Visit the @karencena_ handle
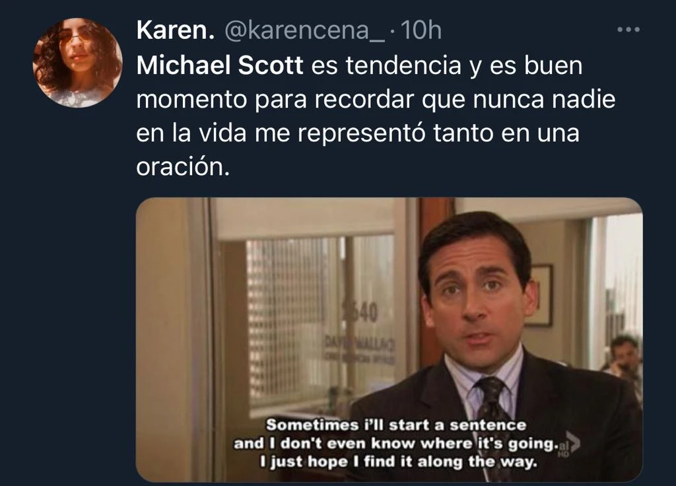676x486 pixels. pos(305,31)
